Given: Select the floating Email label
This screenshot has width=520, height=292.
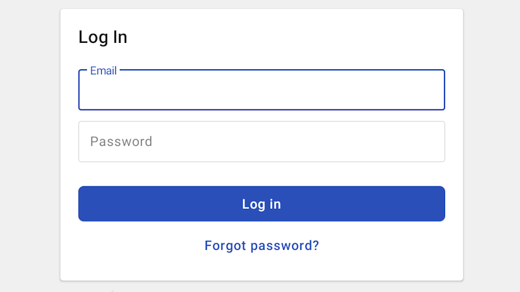Looking at the screenshot, I should pyautogui.click(x=103, y=70).
